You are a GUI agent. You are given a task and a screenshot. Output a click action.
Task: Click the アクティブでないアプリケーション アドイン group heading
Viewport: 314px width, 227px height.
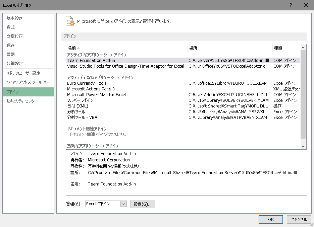(100, 78)
